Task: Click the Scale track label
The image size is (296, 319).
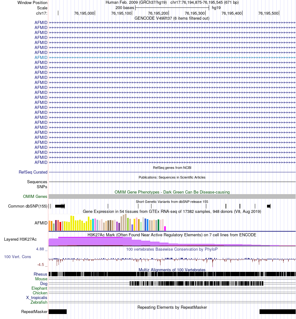Action: click(x=42, y=8)
